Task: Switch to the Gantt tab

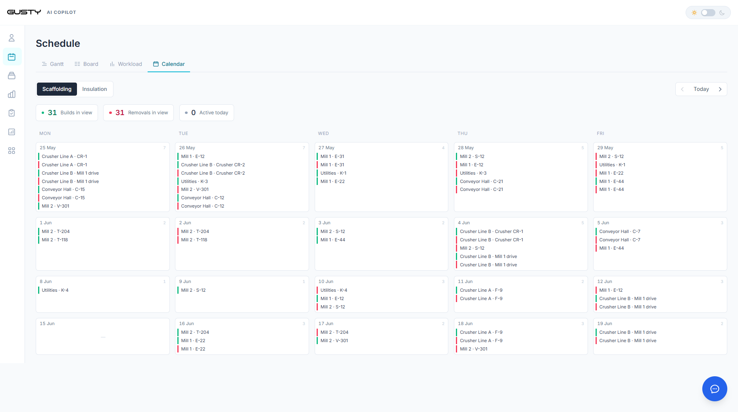Action: pyautogui.click(x=53, y=64)
